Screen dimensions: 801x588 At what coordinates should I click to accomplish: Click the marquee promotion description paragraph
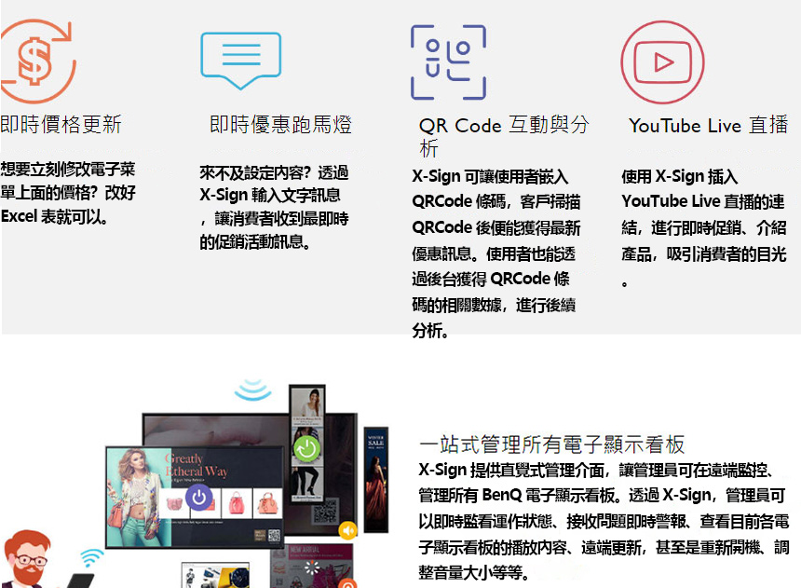click(x=275, y=207)
